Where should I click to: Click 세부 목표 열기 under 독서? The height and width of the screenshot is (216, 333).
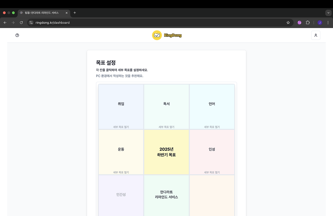pos(166,127)
